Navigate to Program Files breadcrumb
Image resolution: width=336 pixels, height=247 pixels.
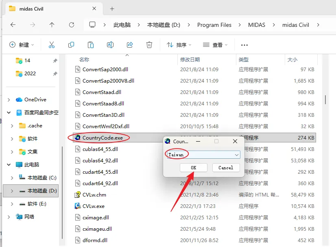point(214,25)
